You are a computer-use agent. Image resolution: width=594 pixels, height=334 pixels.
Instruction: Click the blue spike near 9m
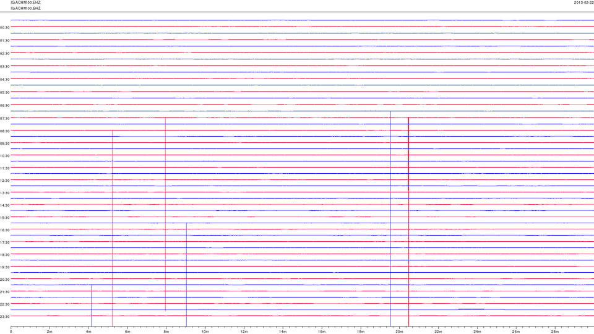[186, 274]
